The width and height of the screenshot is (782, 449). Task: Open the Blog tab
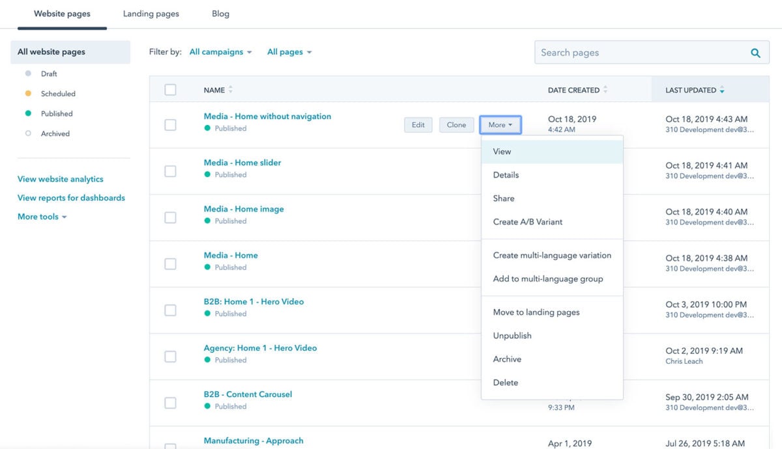pyautogui.click(x=220, y=14)
